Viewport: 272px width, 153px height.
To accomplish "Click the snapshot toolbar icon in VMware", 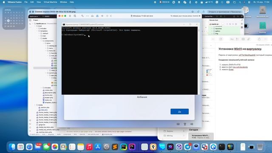I will [x=75, y=16].
